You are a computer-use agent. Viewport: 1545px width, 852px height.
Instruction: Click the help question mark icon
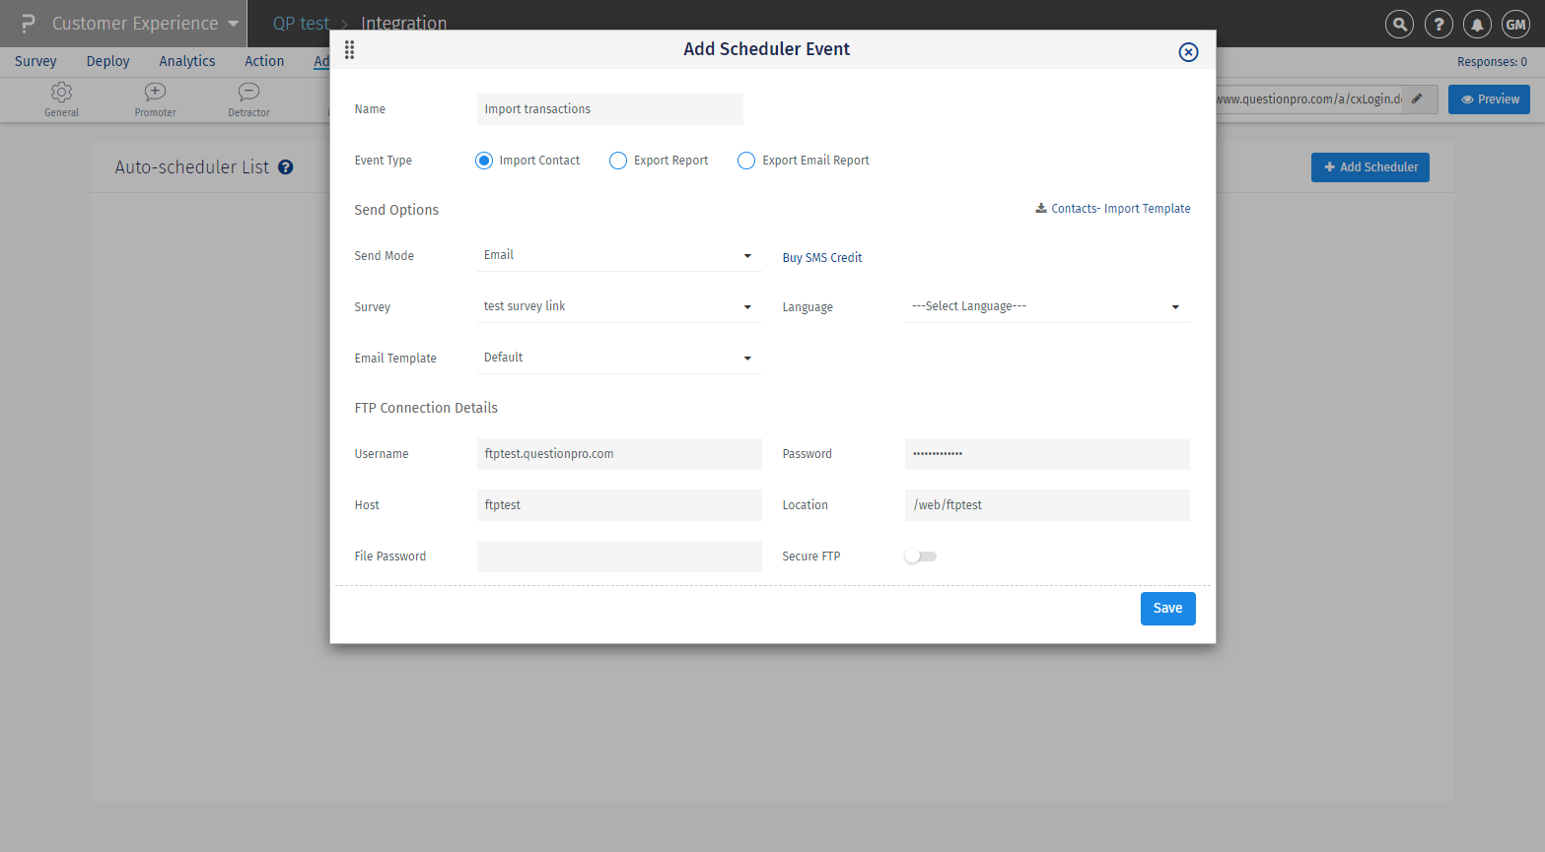tap(1439, 24)
